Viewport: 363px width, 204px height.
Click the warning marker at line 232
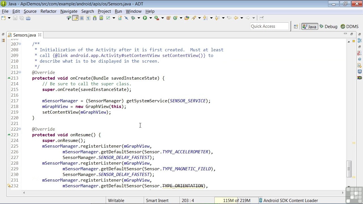[x=9, y=186]
